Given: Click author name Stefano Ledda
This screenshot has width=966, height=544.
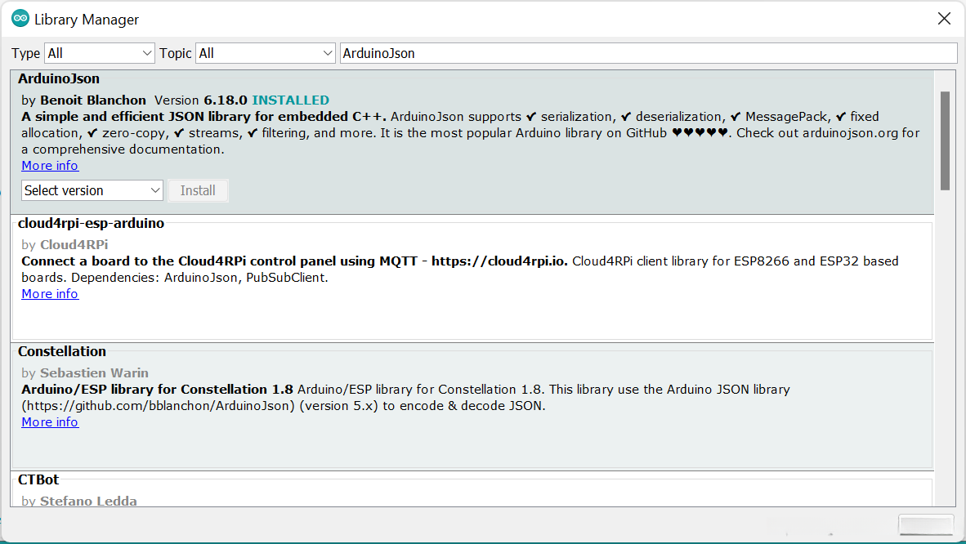Looking at the screenshot, I should tap(89, 501).
